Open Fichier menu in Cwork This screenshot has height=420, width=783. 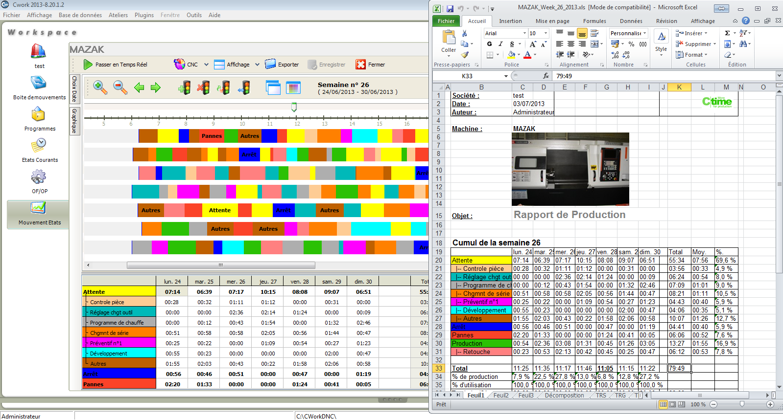pos(12,15)
